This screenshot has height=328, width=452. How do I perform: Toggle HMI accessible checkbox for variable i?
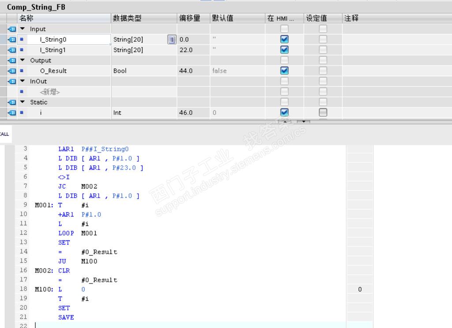[284, 112]
